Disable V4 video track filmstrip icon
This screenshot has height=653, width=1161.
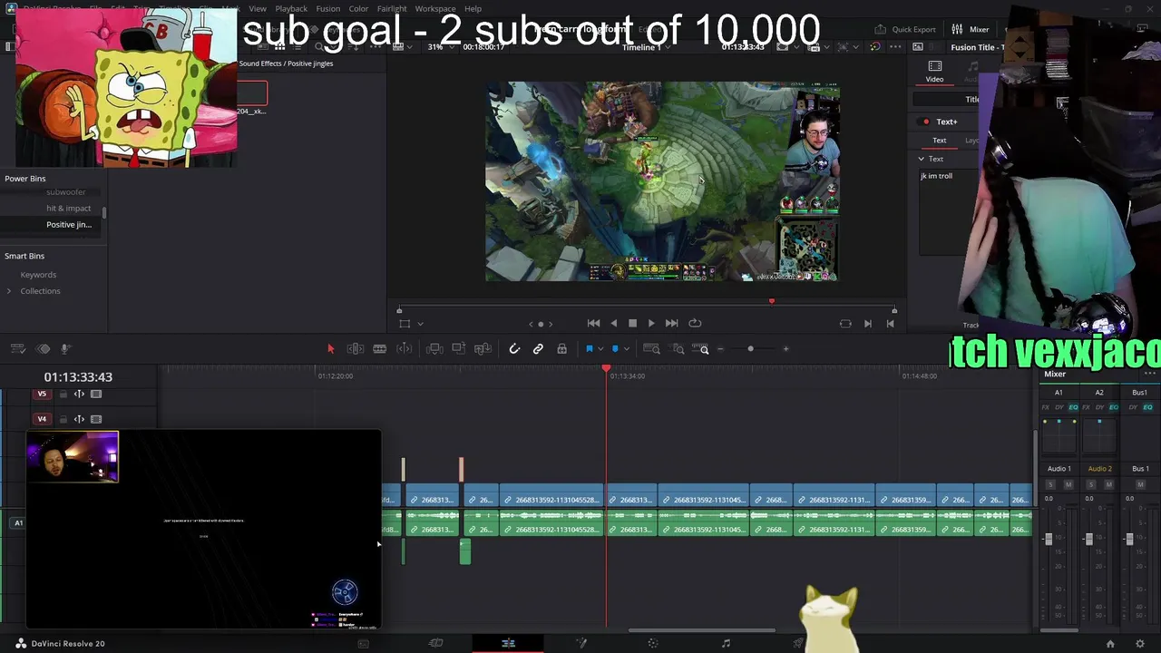pos(96,419)
